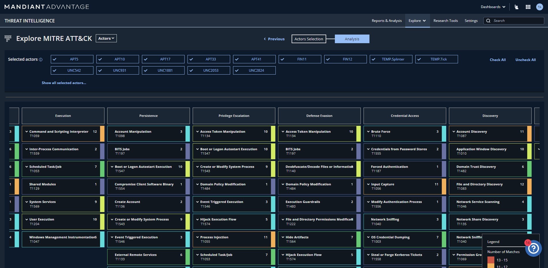
Task: Open the Actors dropdown next to title
Action: tap(106, 38)
